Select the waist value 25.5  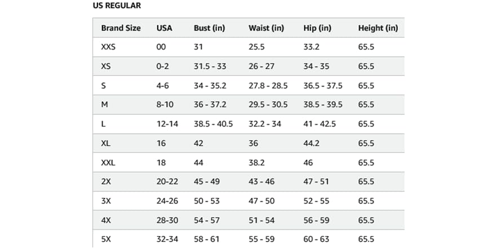tap(256, 47)
